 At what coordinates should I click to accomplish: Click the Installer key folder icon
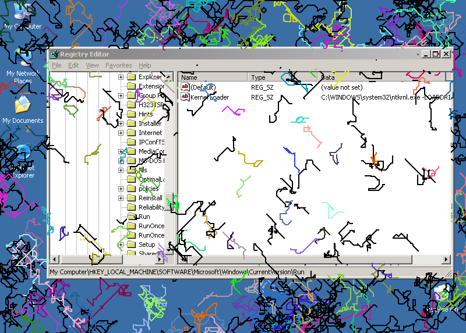pos(132,123)
